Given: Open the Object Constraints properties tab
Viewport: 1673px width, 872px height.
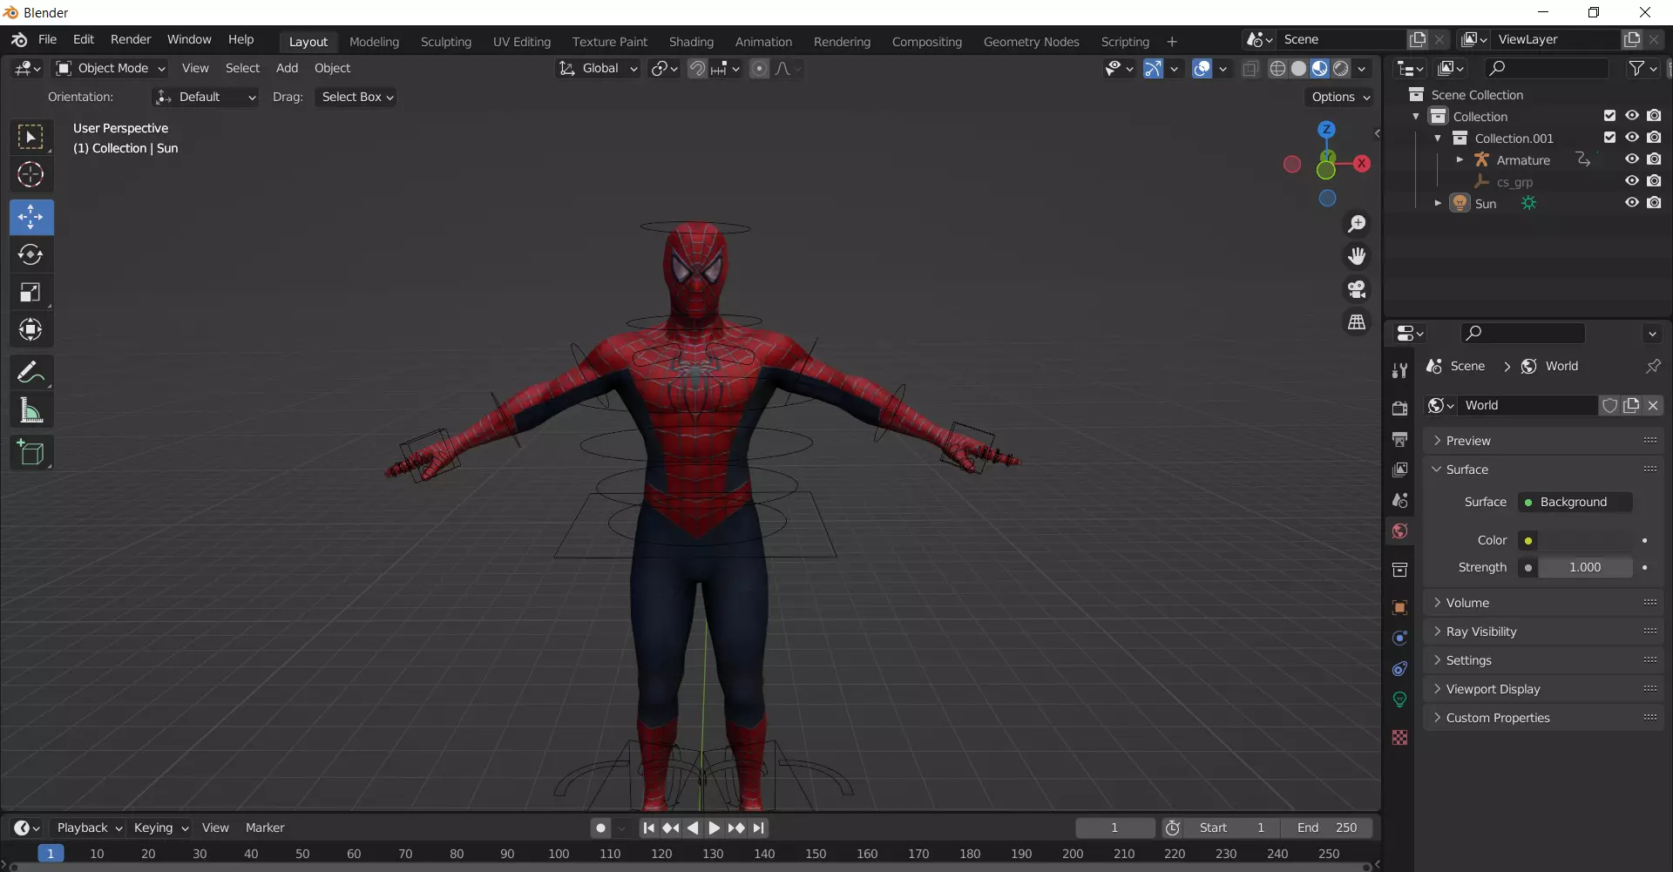Looking at the screenshot, I should click(1399, 668).
